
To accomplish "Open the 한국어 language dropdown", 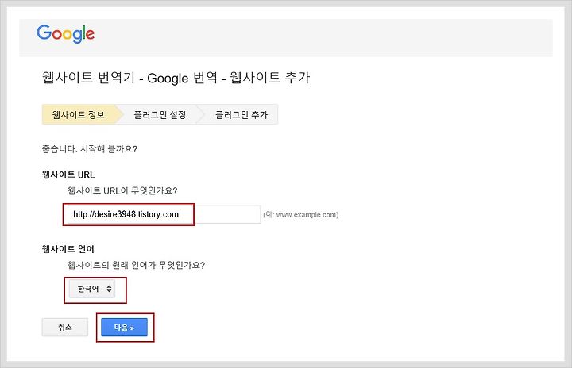I will click(92, 289).
